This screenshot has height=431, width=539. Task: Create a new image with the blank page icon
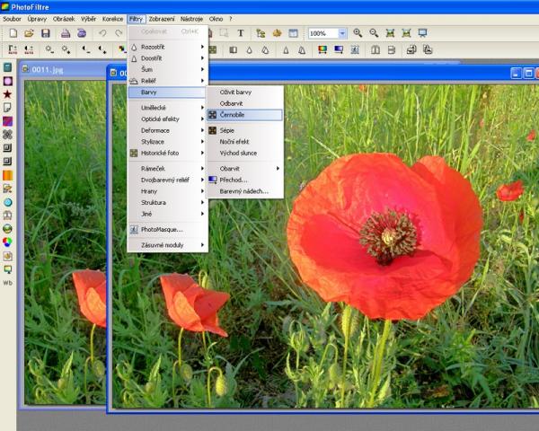coord(13,33)
